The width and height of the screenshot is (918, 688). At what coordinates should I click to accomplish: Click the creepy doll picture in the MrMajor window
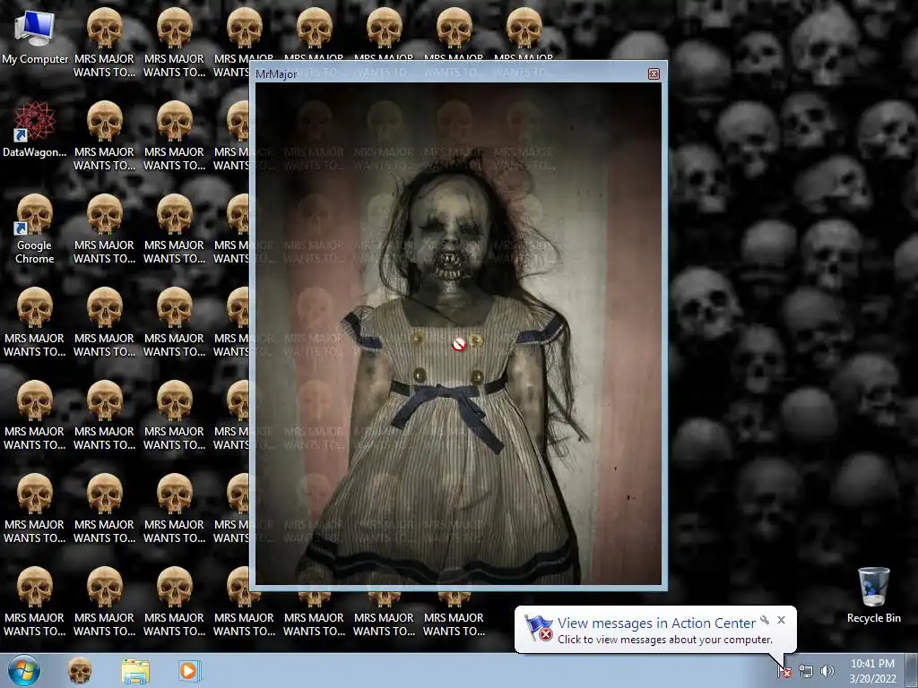click(458, 333)
